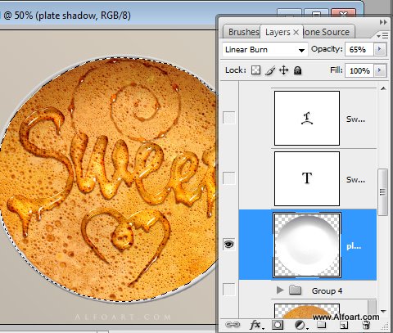This screenshot has height=333, width=393.
Task: Click the Fill 100% field
Action: (x=359, y=70)
